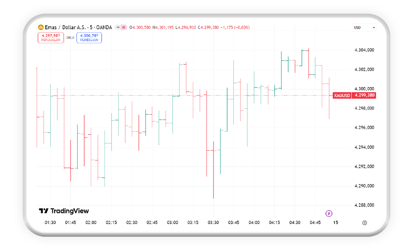Click the TradingView logo
This screenshot has height=250, width=413.
pyautogui.click(x=64, y=211)
